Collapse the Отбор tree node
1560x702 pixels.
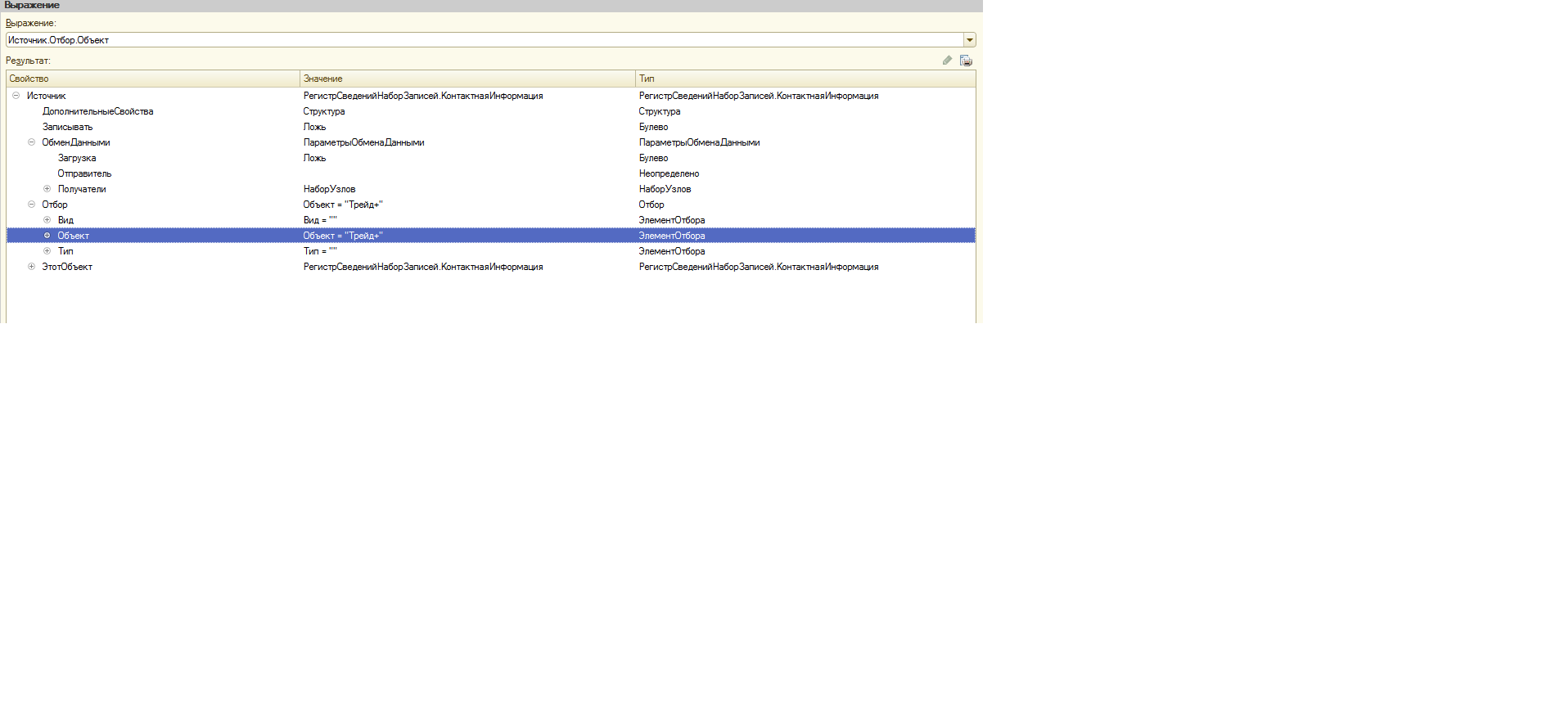[x=31, y=205]
